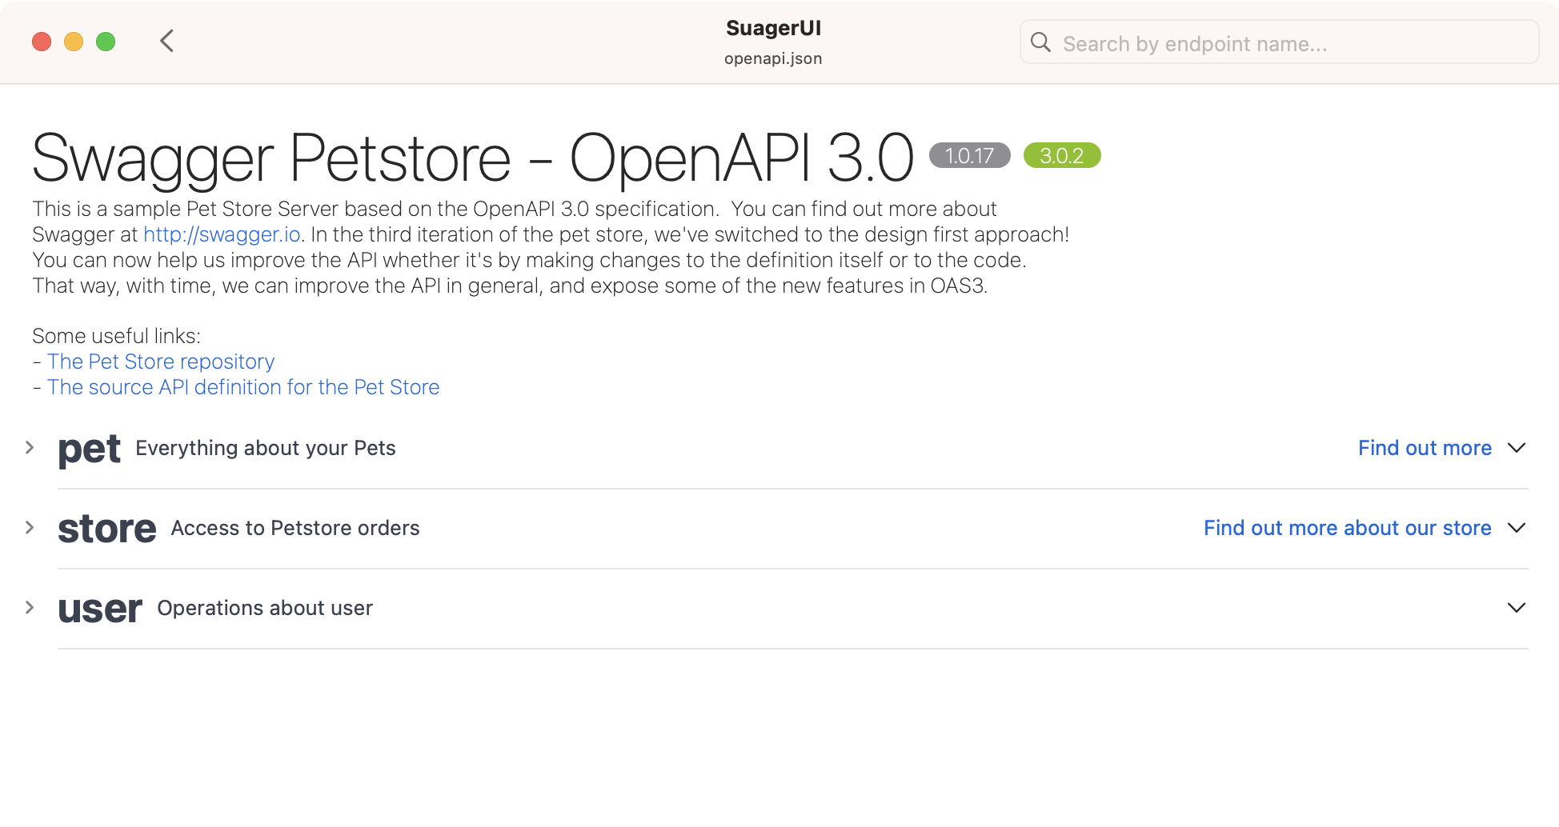Open the user row dropdown chevron
Screen dimensions: 1559x827
coord(1516,608)
